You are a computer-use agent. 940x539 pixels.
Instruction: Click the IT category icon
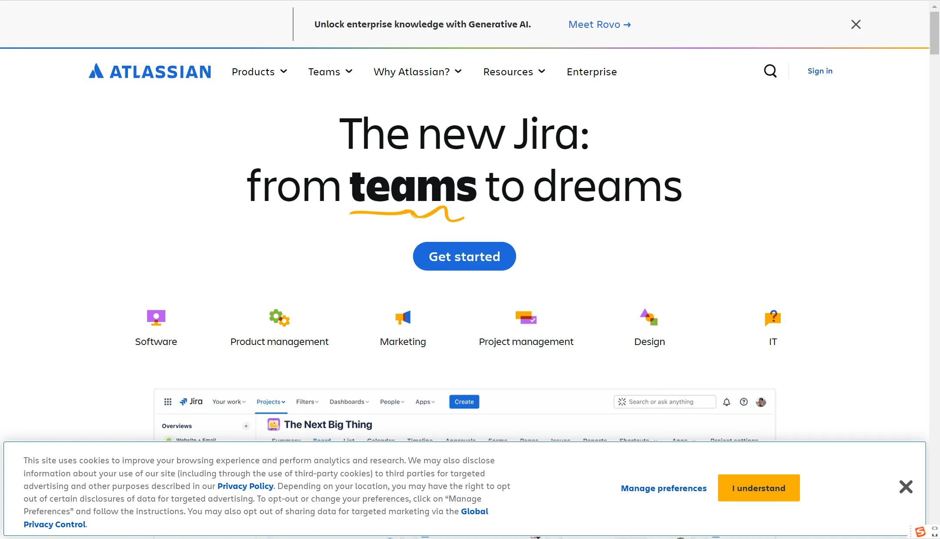pyautogui.click(x=773, y=317)
